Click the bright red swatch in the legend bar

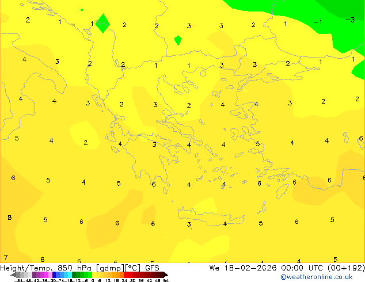click(x=126, y=275)
